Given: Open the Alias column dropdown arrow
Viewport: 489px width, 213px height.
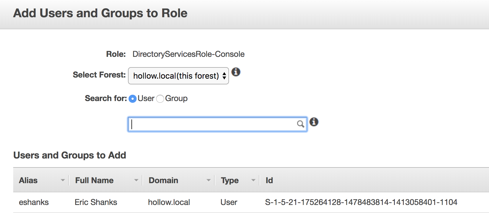Looking at the screenshot, I should click(63, 180).
